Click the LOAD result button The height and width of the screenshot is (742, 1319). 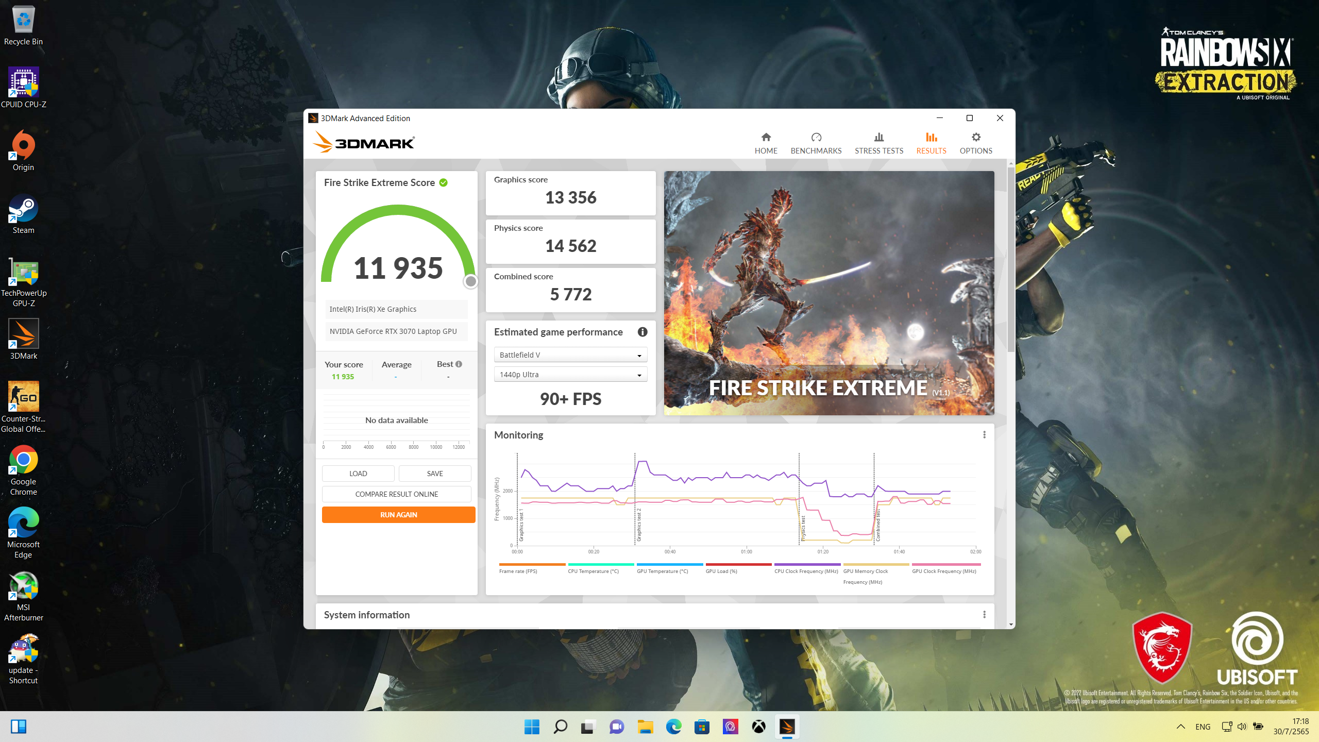click(358, 473)
